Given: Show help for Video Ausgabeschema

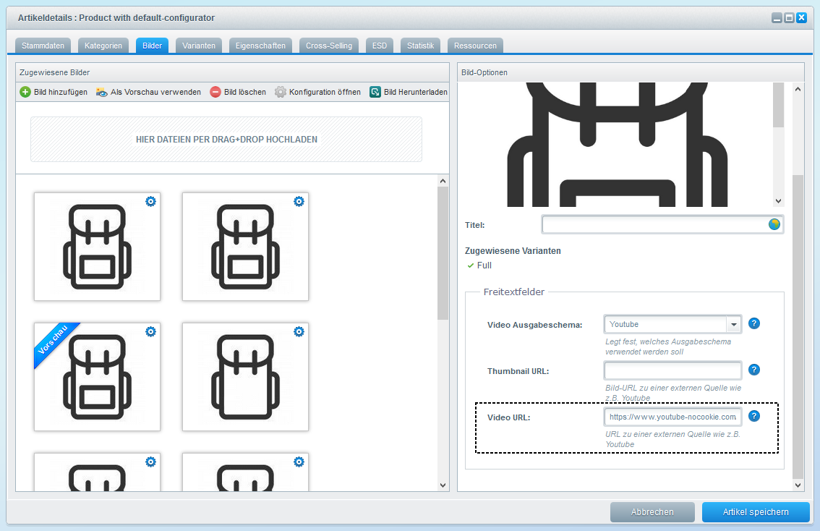Looking at the screenshot, I should point(753,323).
